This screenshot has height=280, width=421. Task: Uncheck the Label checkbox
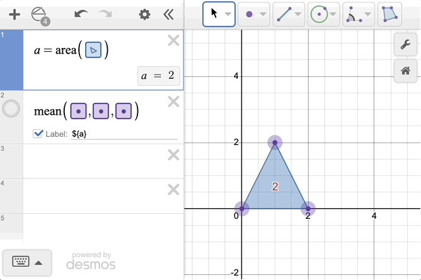[38, 134]
